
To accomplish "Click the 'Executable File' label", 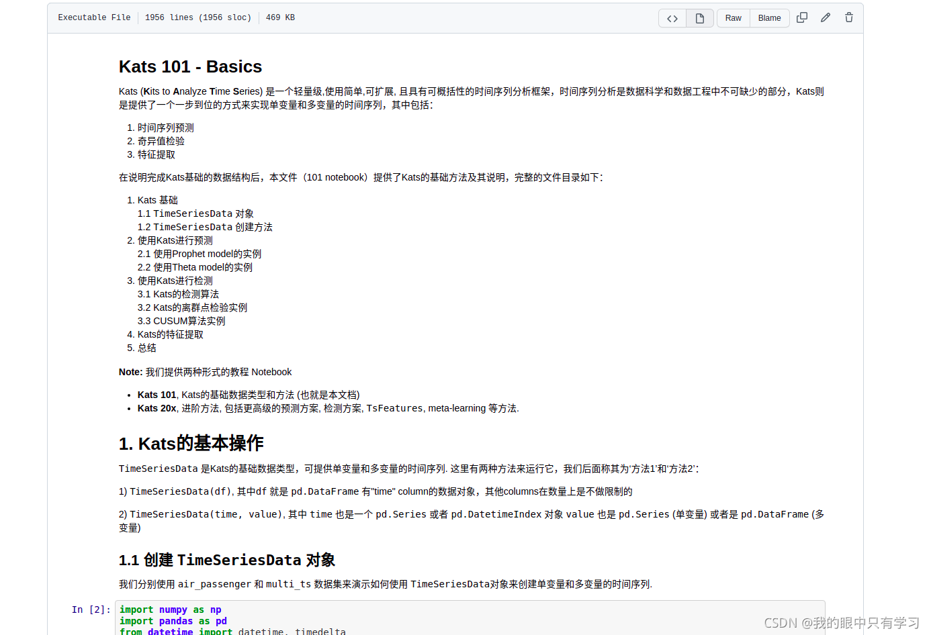I will coord(94,17).
